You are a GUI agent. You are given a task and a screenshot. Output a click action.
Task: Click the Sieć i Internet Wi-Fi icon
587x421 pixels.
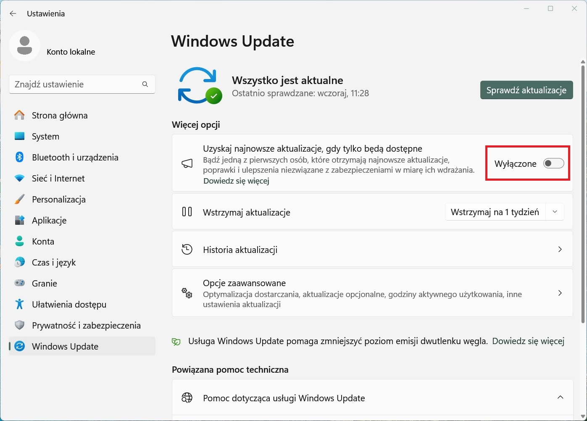click(x=19, y=178)
